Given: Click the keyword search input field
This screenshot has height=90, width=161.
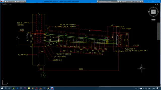Looking at the screenshot, I should click(107, 2).
